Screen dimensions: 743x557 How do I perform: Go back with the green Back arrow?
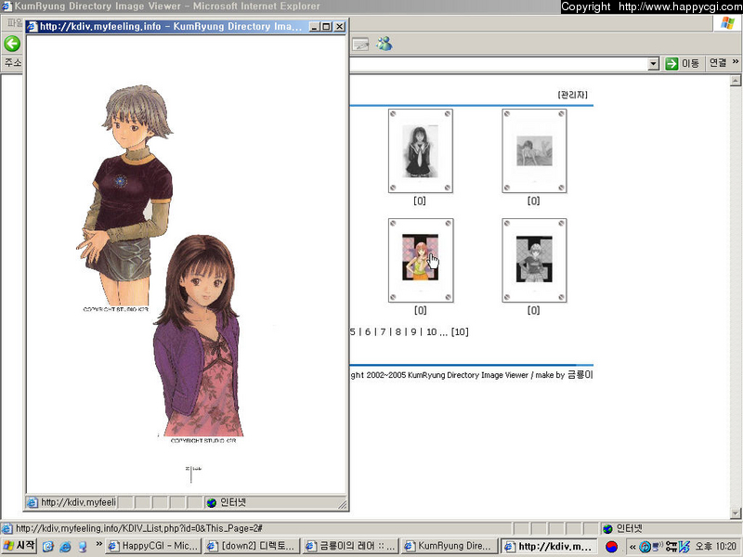12,44
